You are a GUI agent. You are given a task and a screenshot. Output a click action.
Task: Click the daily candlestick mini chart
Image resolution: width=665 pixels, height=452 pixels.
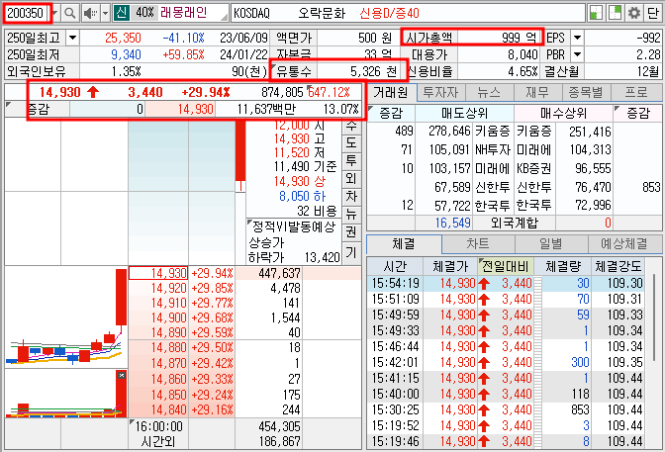click(66, 317)
